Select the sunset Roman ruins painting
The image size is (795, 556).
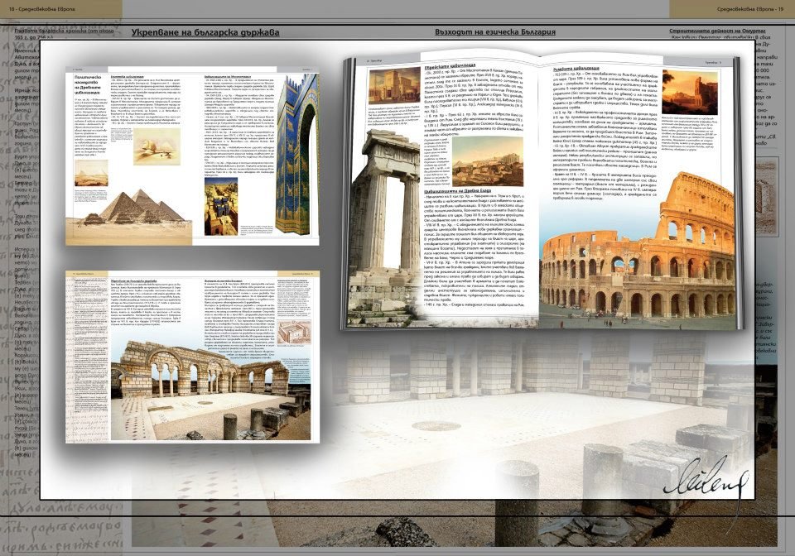tap(690, 93)
